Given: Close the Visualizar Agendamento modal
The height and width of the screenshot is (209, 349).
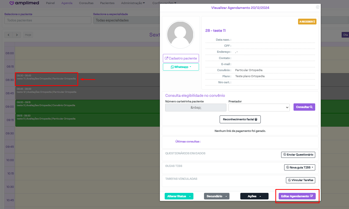Looking at the screenshot, I should tap(317, 7).
